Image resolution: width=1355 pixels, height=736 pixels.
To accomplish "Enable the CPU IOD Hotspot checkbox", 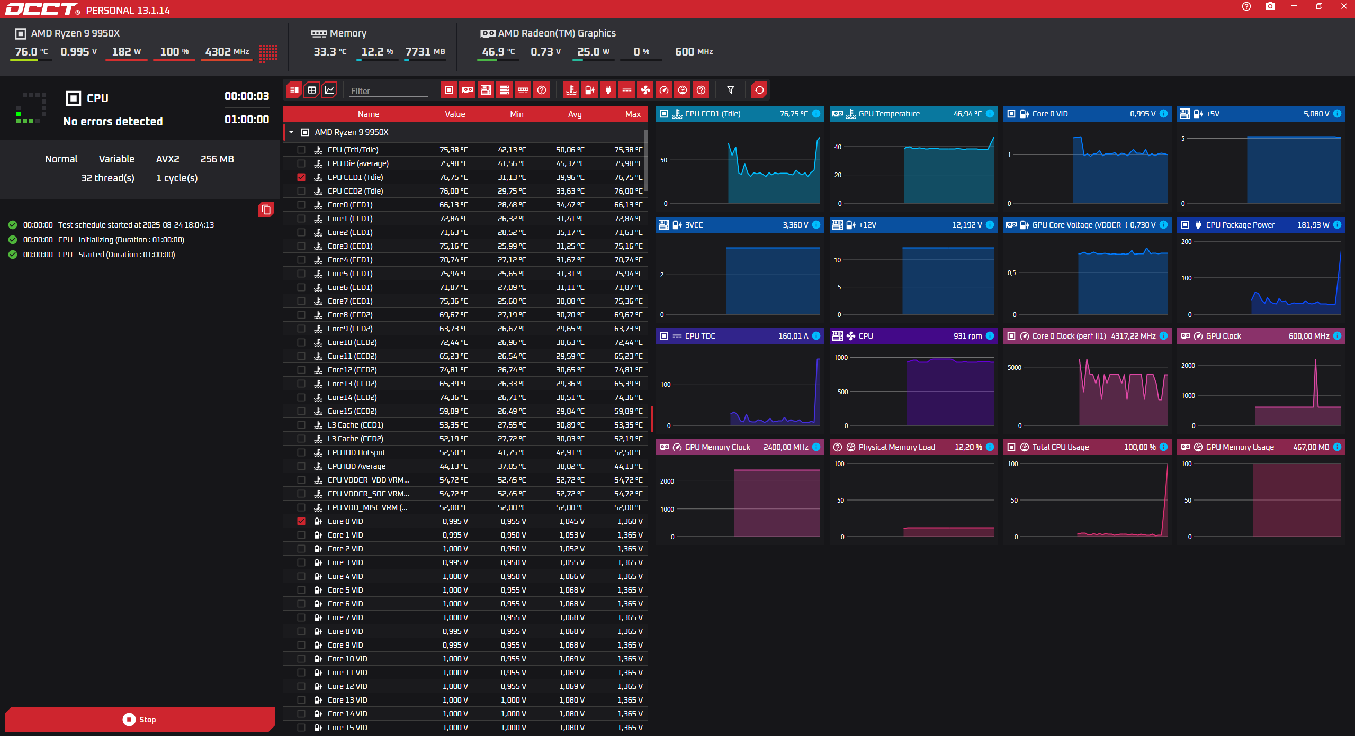I will point(301,452).
